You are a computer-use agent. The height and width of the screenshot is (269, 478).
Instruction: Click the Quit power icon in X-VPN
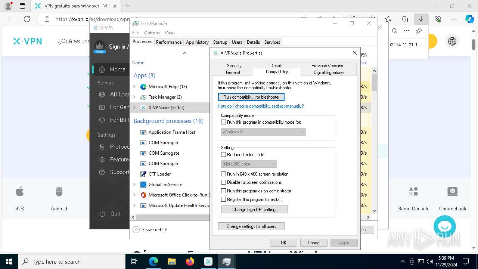pyautogui.click(x=102, y=214)
